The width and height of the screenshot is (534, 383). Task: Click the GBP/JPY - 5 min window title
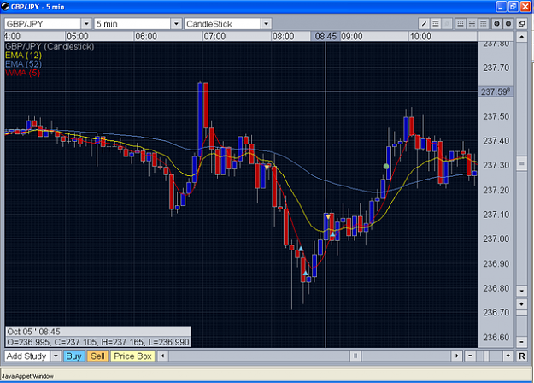pyautogui.click(x=38, y=7)
